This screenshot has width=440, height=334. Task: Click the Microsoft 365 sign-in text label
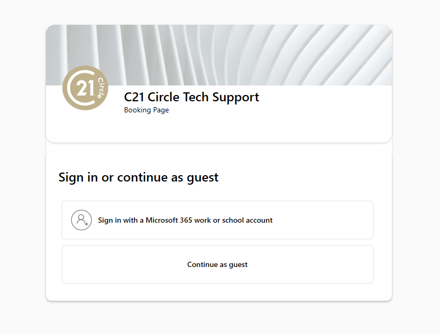pyautogui.click(x=185, y=220)
